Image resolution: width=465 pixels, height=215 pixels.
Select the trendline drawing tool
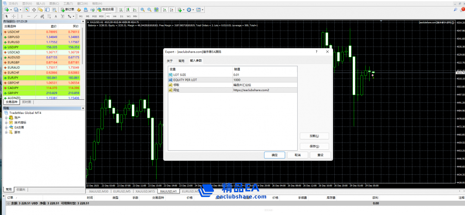[x=35, y=16]
